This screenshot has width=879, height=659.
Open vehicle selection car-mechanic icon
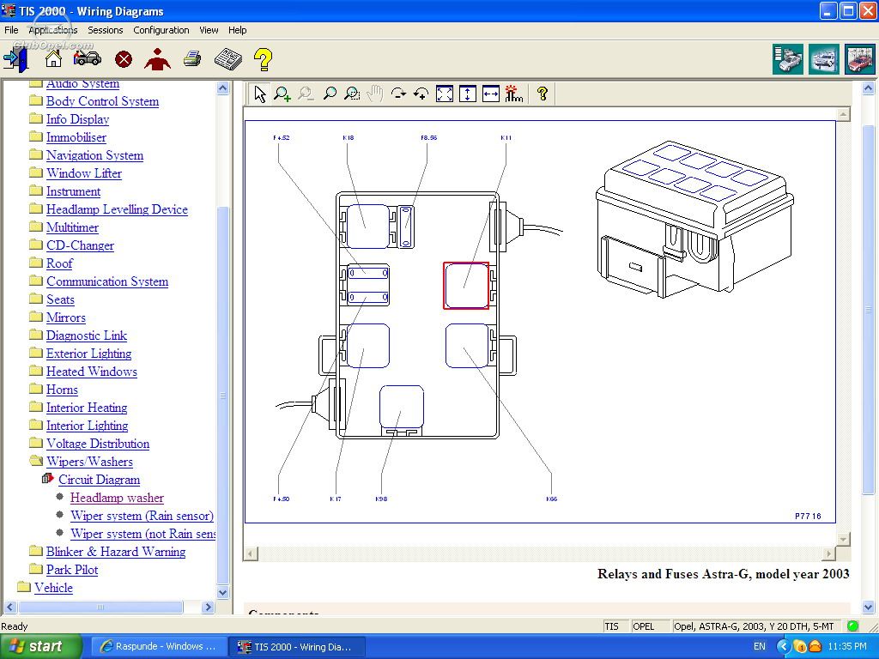(x=88, y=58)
